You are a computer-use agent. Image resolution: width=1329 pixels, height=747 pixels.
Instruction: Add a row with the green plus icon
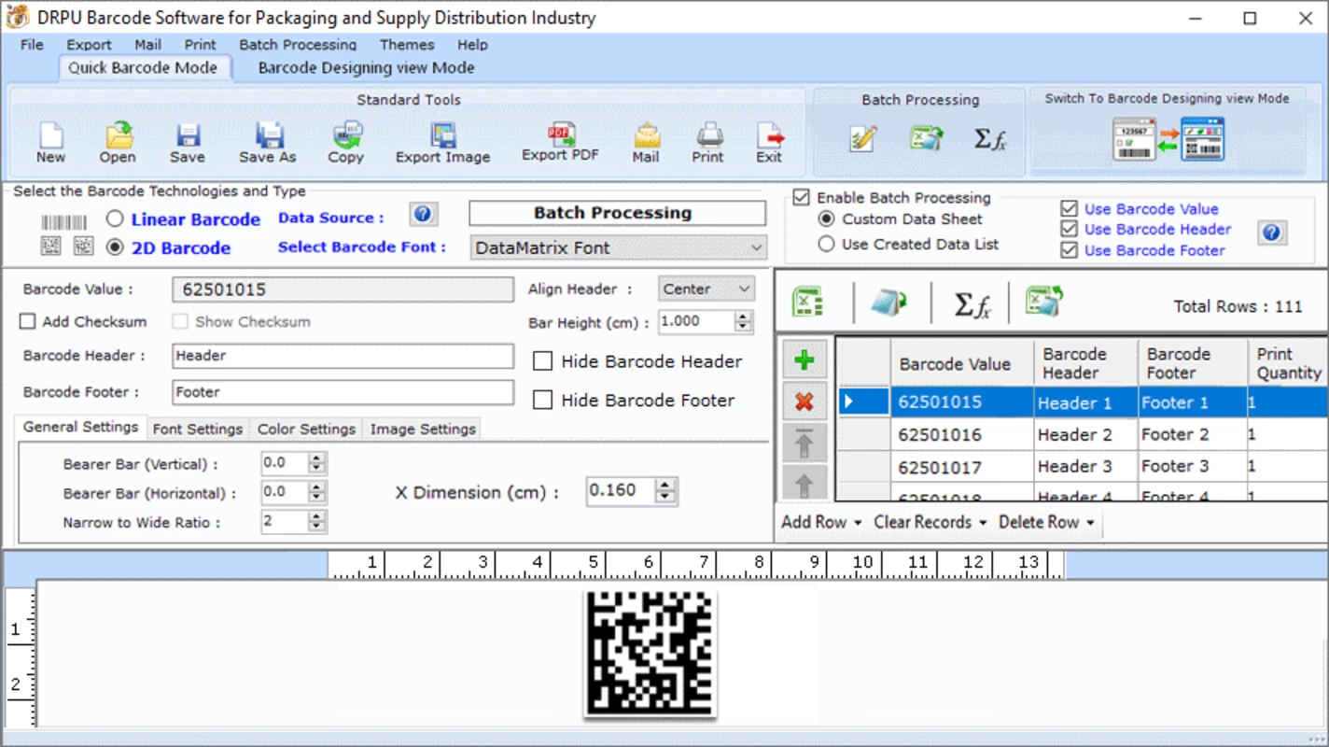tap(804, 360)
